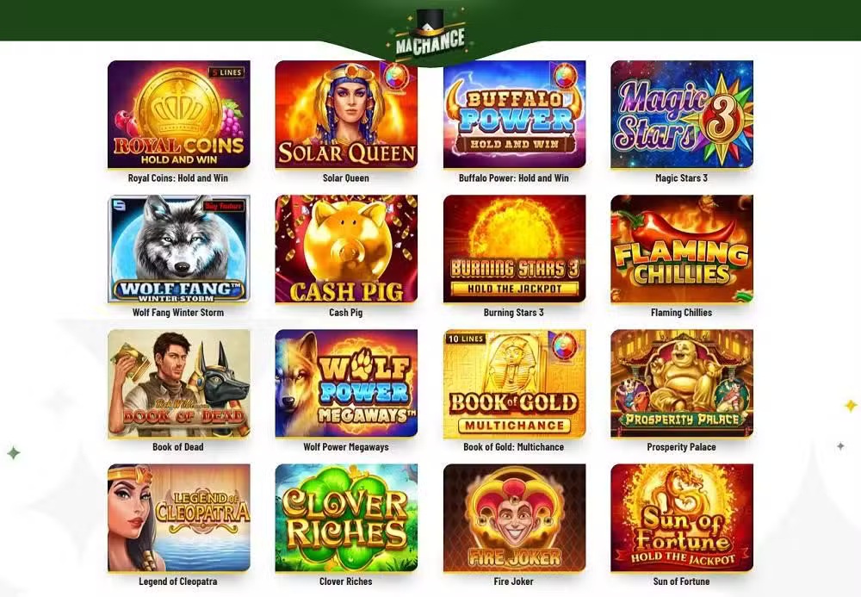Select the Buffalo Power Hold and Win image

515,115
